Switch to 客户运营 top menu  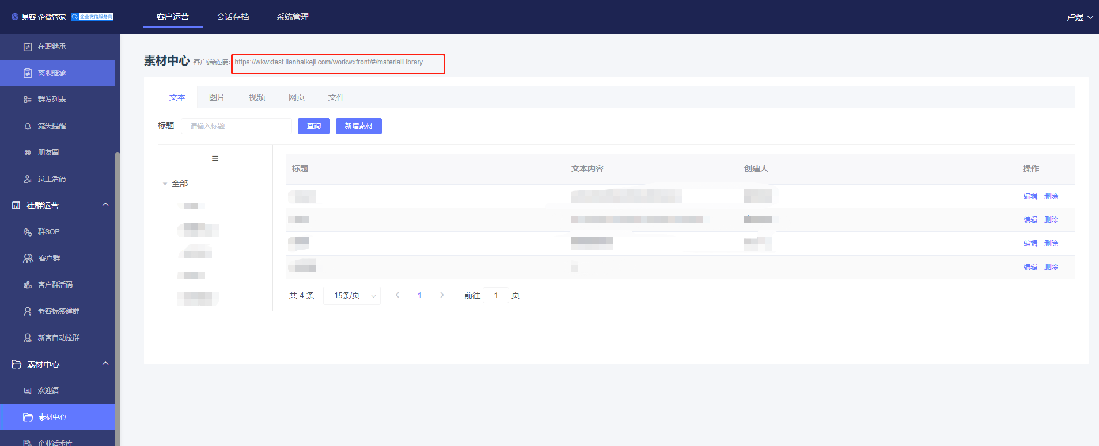173,17
